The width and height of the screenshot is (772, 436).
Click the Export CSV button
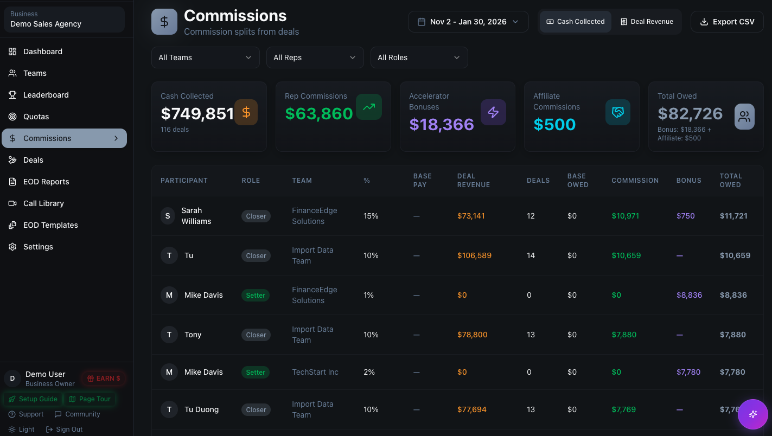pyautogui.click(x=727, y=21)
